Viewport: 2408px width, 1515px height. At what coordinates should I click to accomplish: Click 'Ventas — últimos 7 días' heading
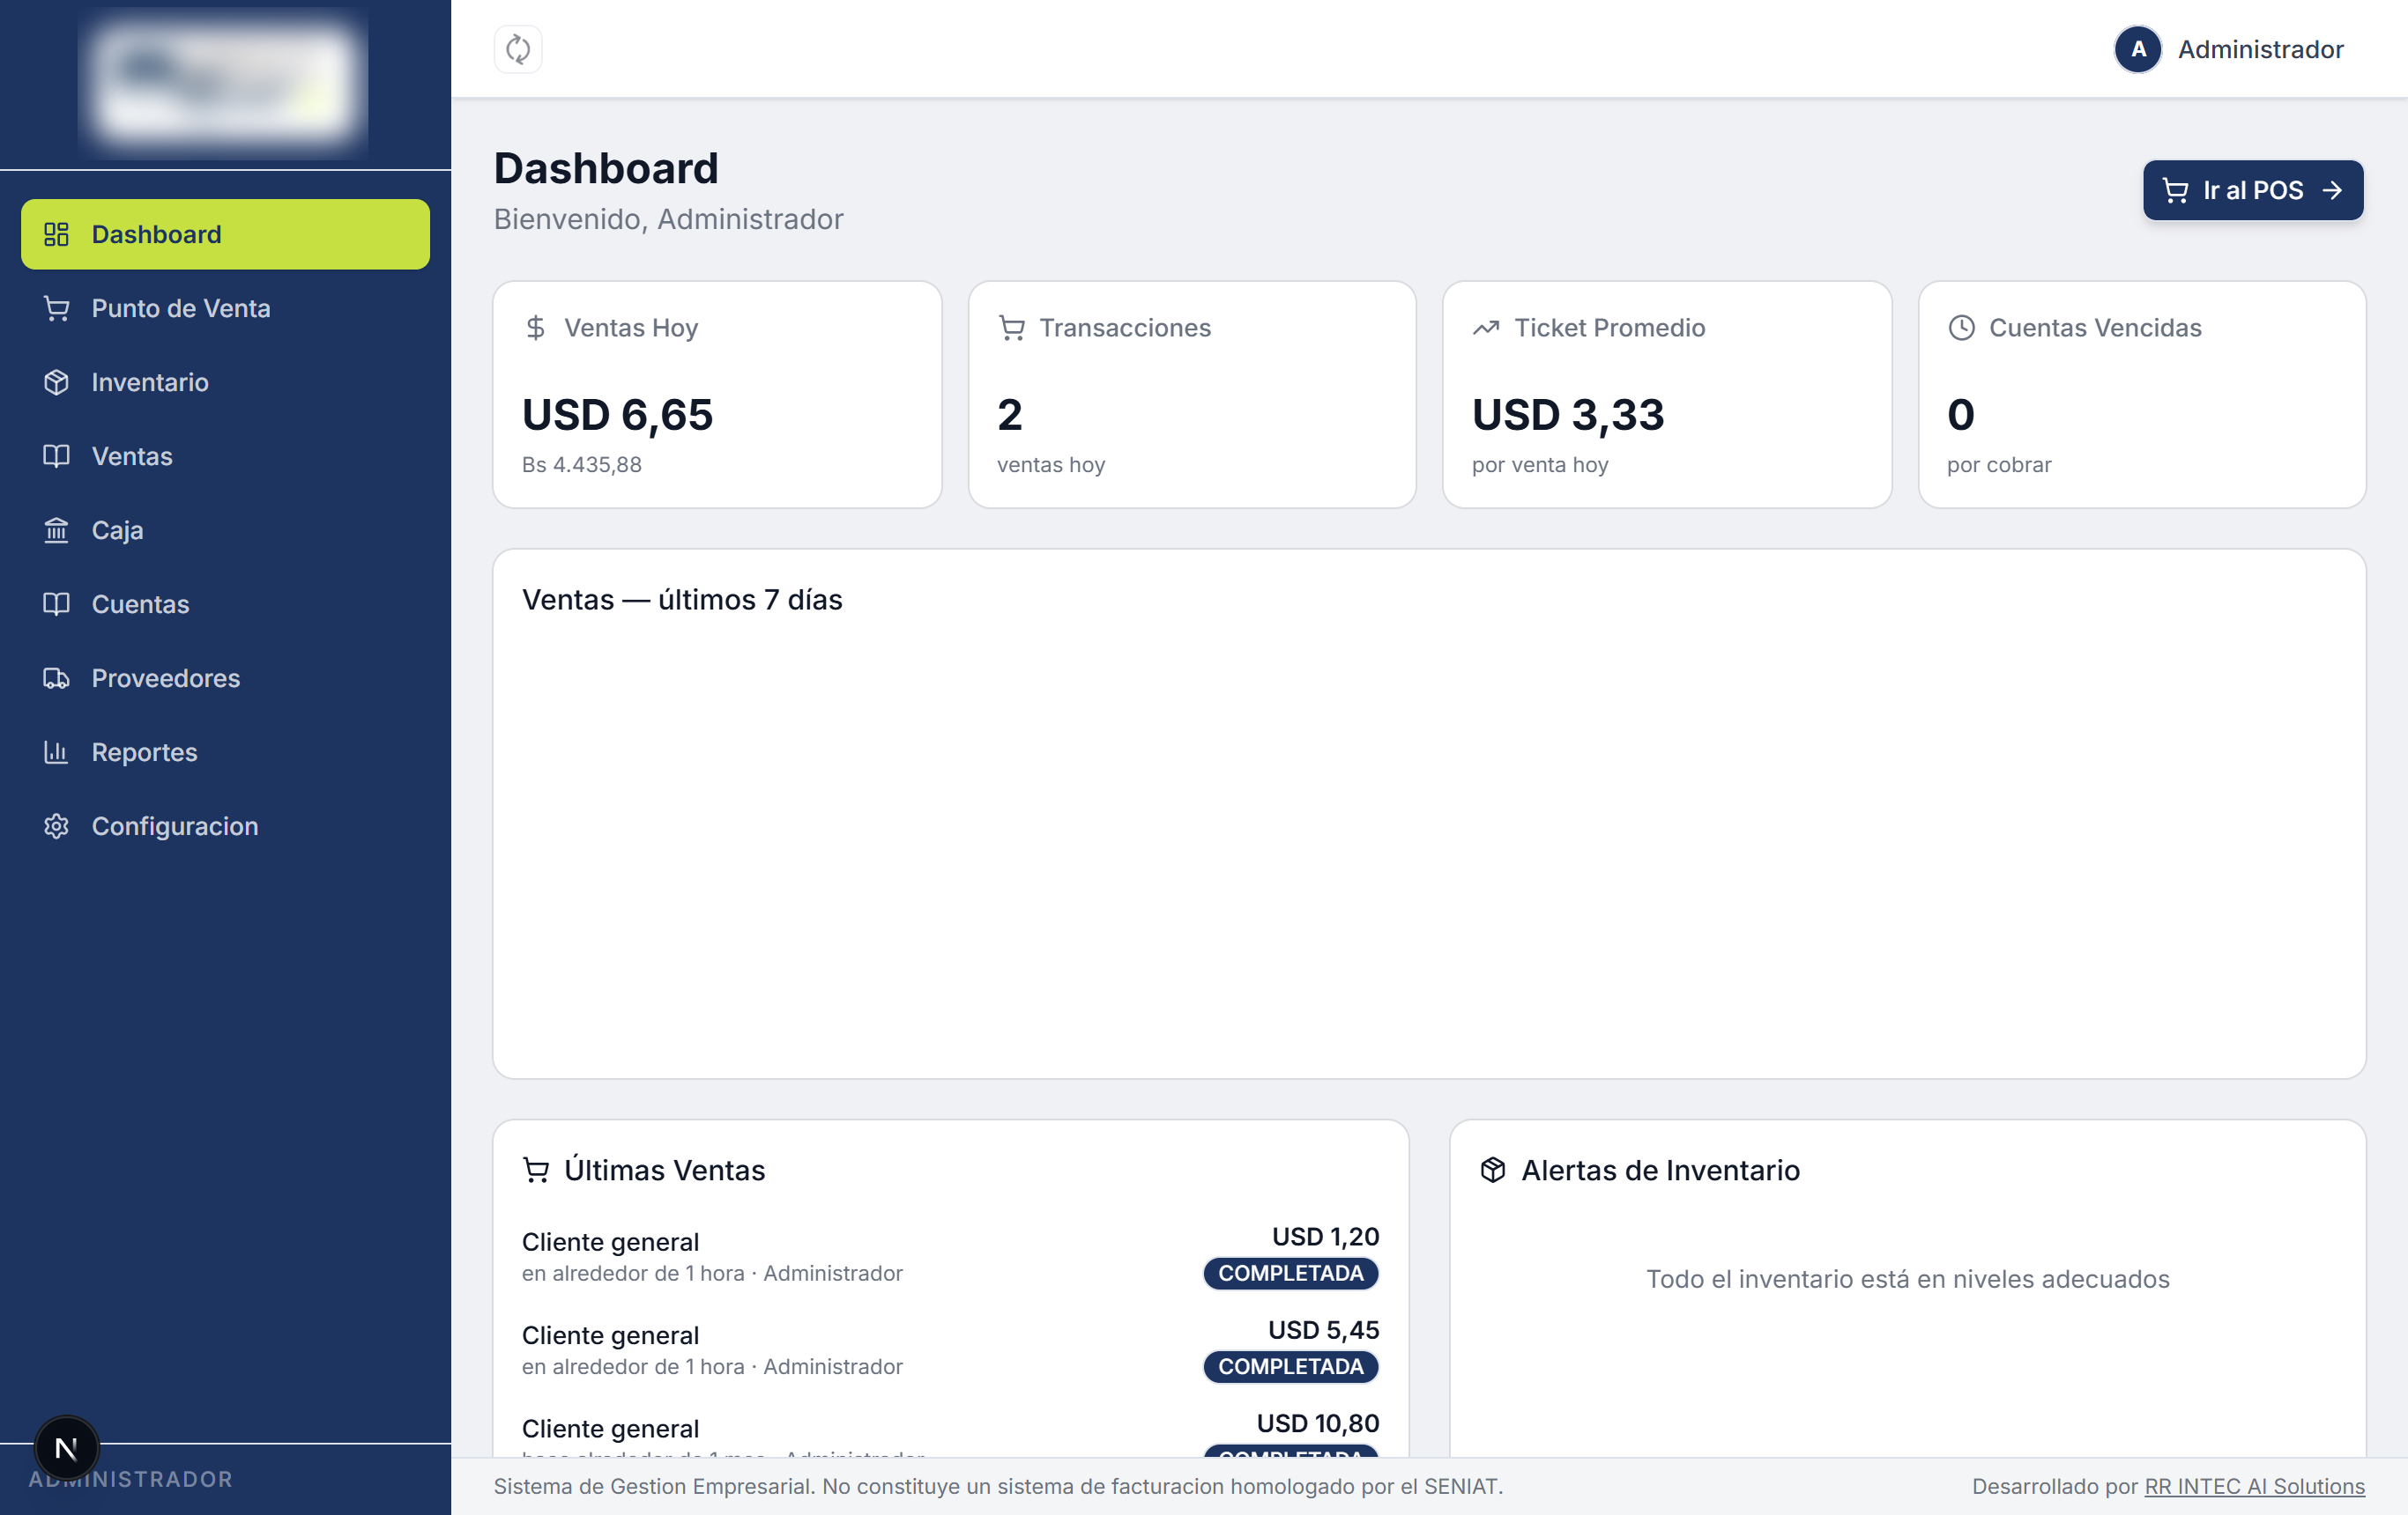click(682, 600)
